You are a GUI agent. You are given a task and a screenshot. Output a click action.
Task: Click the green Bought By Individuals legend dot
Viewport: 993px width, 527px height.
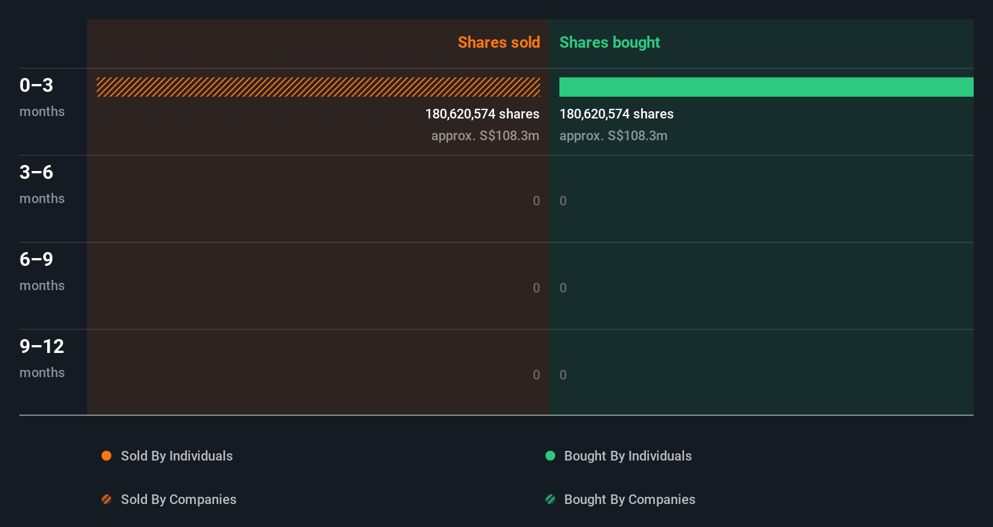pos(550,456)
